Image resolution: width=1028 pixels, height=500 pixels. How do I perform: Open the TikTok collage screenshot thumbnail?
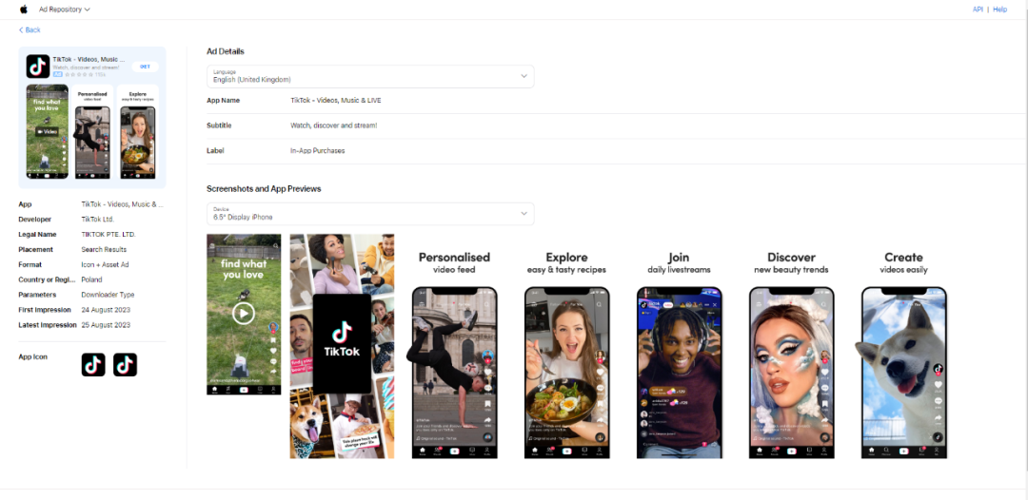click(343, 346)
